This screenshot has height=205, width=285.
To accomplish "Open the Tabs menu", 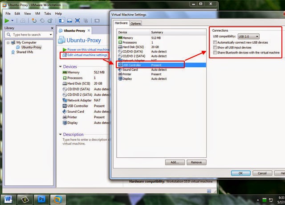I will pos(48,14).
